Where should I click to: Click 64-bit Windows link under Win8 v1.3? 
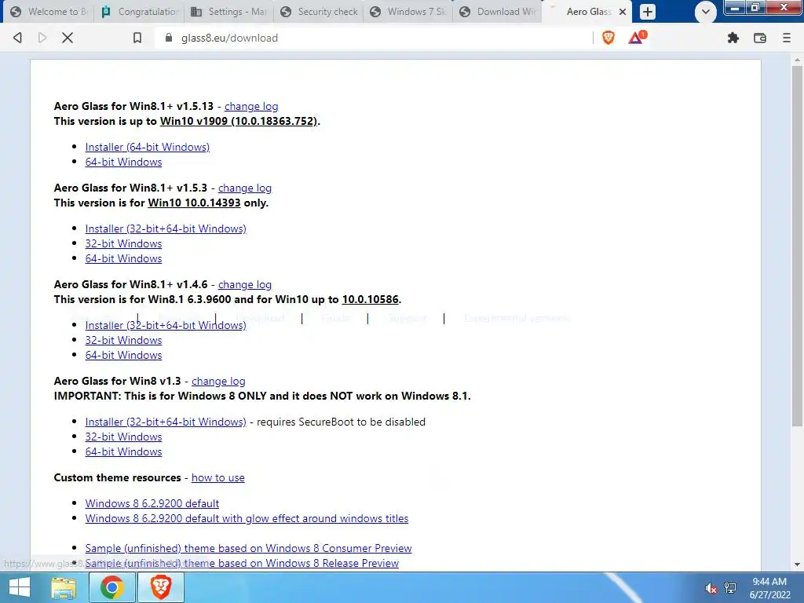(x=123, y=451)
